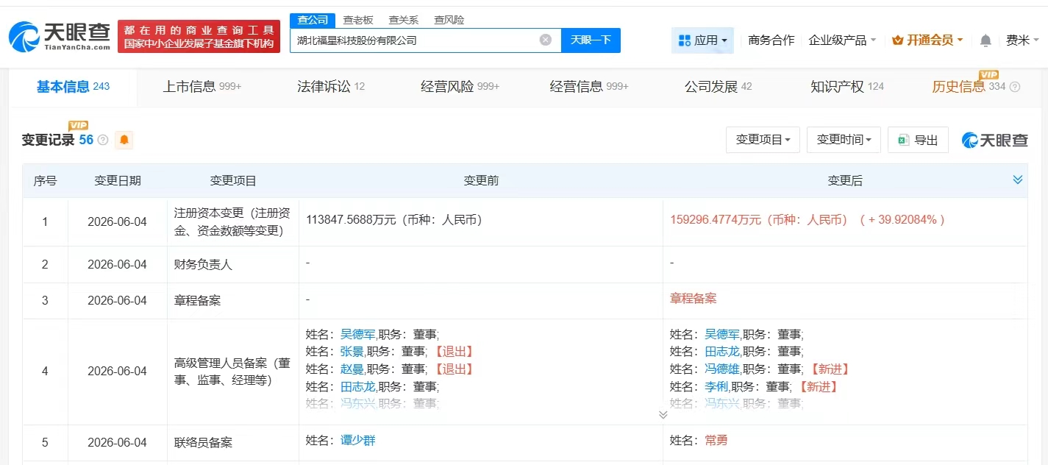This screenshot has width=1048, height=465.
Task: Switch to the 经营风险 tab
Action: click(460, 87)
